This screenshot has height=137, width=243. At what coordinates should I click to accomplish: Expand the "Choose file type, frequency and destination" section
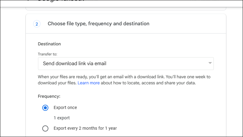pyautogui.click(x=99, y=24)
